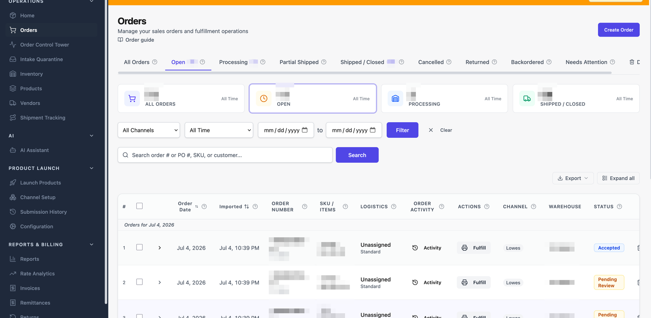Click the end date input field

[354, 130]
